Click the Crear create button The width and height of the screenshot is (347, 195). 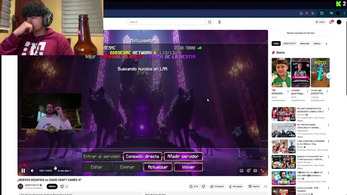[320, 22]
